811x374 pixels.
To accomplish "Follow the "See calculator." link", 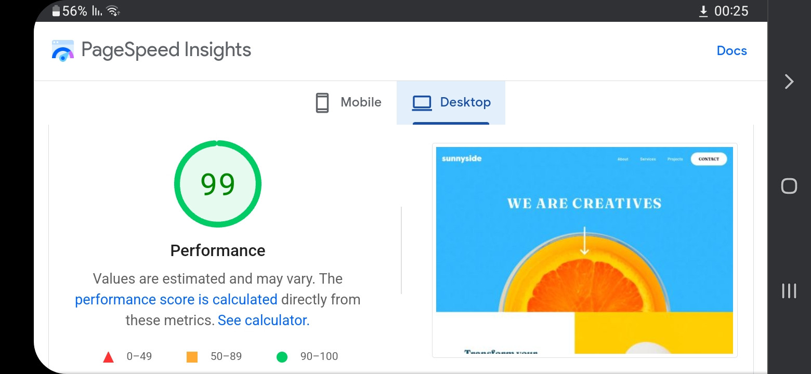I will coord(264,320).
